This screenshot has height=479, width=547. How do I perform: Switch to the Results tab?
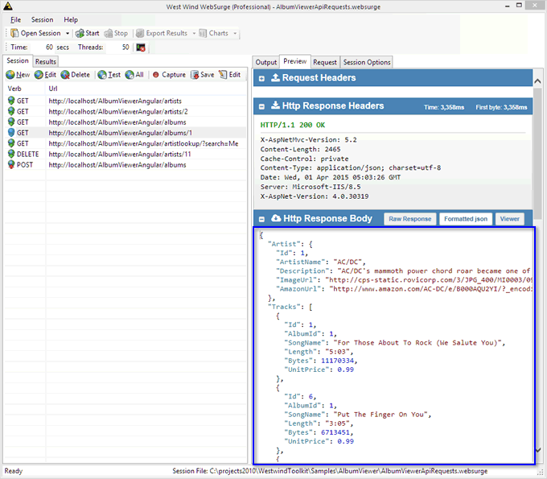coord(46,61)
